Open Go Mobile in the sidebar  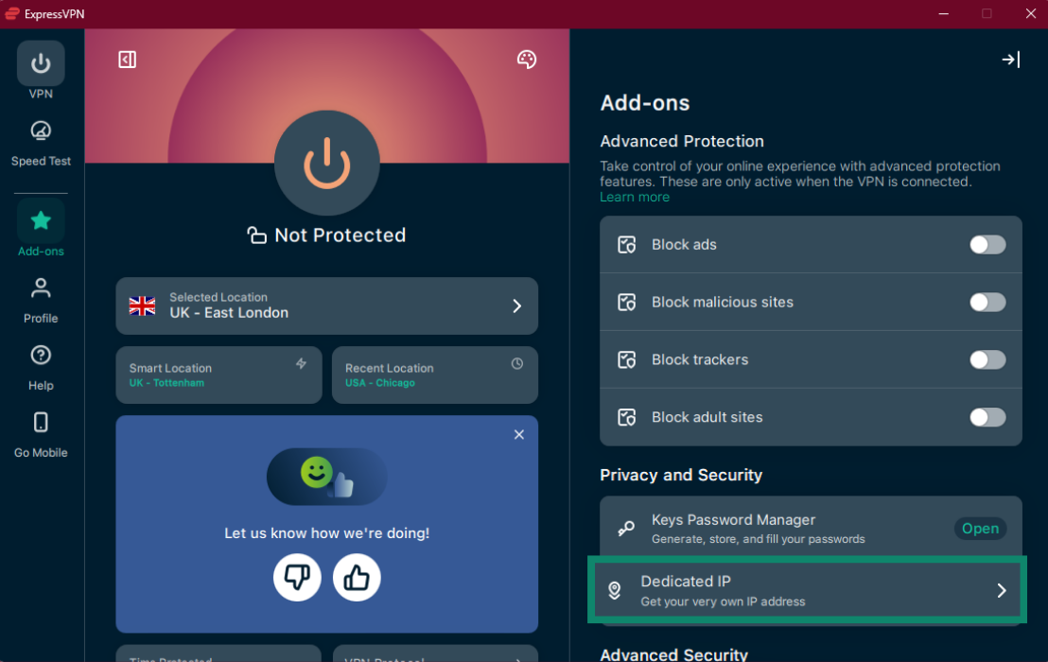(41, 434)
